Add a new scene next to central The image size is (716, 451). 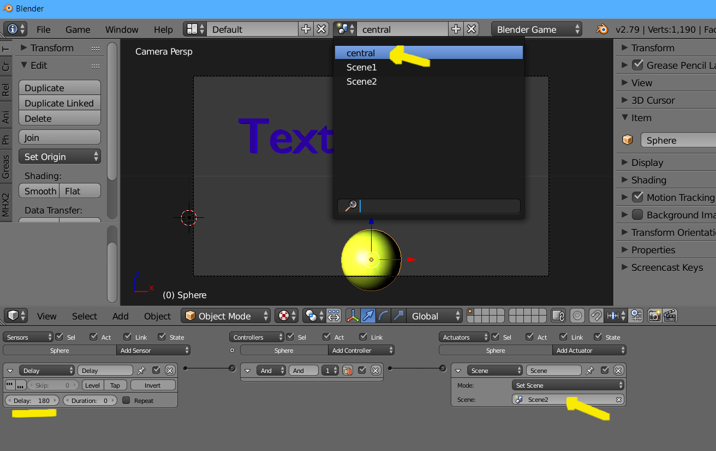[456, 29]
